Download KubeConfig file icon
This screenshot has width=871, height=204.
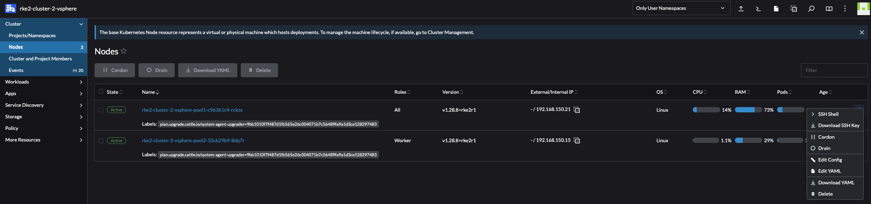tap(776, 9)
